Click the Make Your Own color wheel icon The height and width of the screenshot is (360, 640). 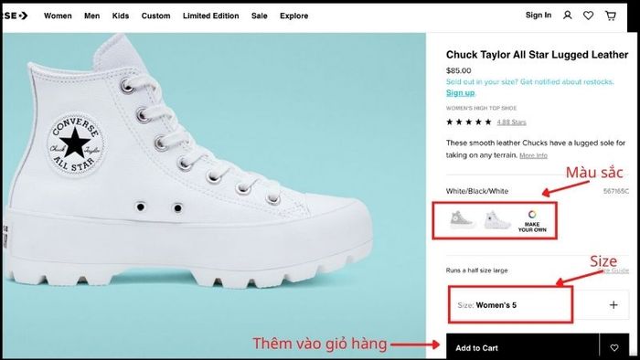[532, 214]
